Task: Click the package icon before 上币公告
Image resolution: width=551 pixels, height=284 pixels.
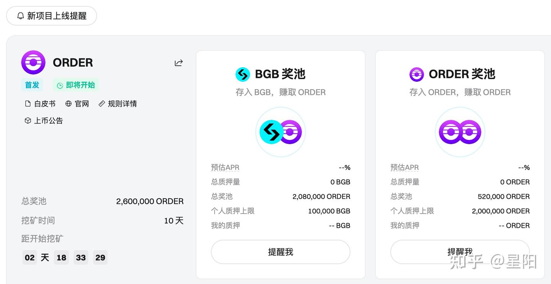Action: pyautogui.click(x=27, y=120)
